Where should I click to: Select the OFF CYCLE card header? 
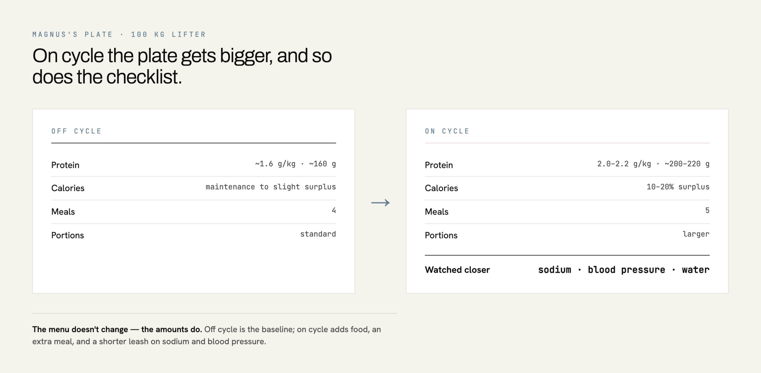click(x=76, y=131)
